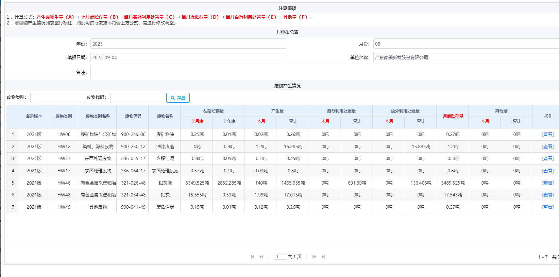Click the 筛选 filter button

178,98
